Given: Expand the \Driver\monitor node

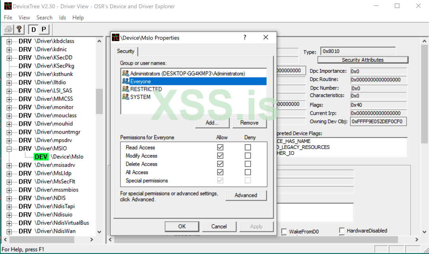Looking at the screenshot, I should pos(9,107).
